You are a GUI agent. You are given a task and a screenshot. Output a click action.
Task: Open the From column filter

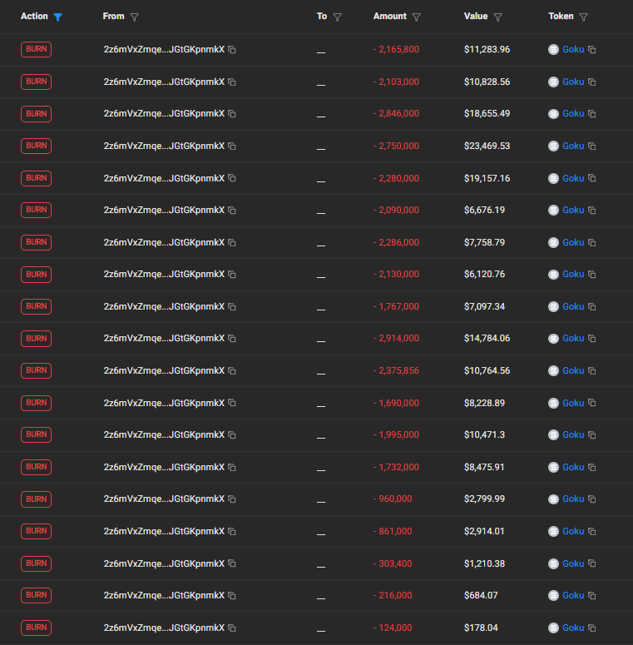click(135, 17)
